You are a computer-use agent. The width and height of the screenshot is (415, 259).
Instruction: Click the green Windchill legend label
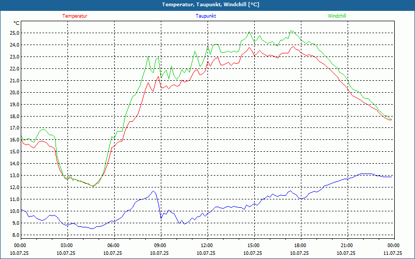click(x=337, y=16)
